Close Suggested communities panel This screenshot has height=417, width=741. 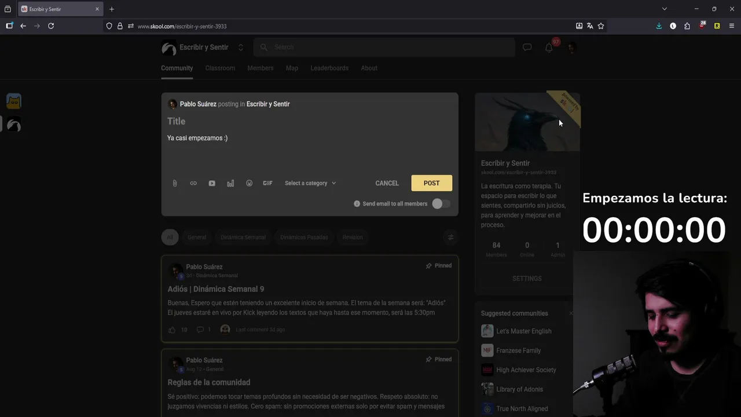pyautogui.click(x=571, y=313)
